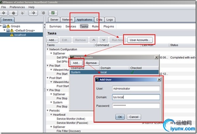Confirm Add User with the OK button
The width and height of the screenshot is (197, 134).
pyautogui.click(x=120, y=117)
